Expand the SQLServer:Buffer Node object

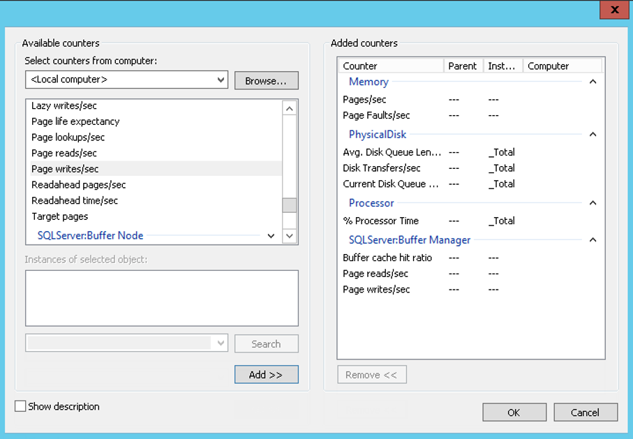[271, 236]
